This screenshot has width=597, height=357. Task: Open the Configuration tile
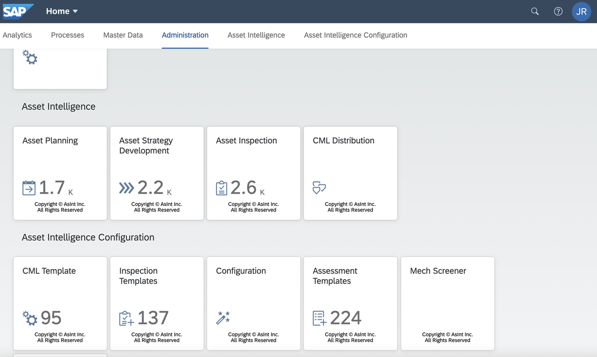coord(254,303)
